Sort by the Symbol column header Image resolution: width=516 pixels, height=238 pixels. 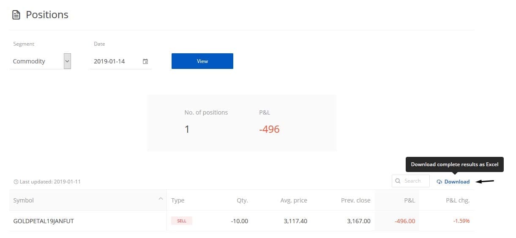click(x=24, y=200)
